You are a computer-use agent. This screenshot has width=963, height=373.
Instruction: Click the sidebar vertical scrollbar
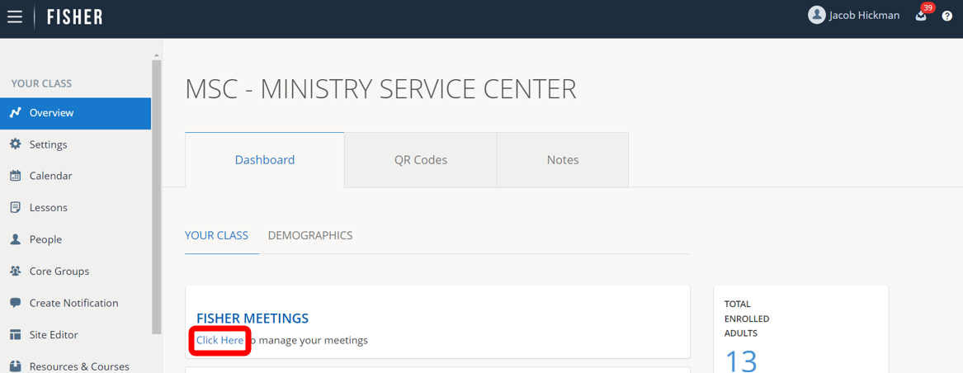(x=156, y=198)
